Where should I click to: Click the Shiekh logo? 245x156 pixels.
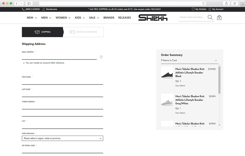click(153, 18)
